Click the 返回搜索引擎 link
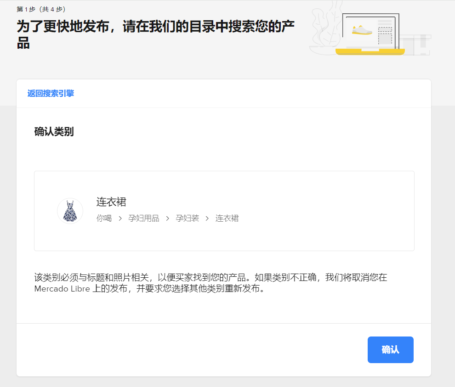This screenshot has width=455, height=387. (x=51, y=93)
